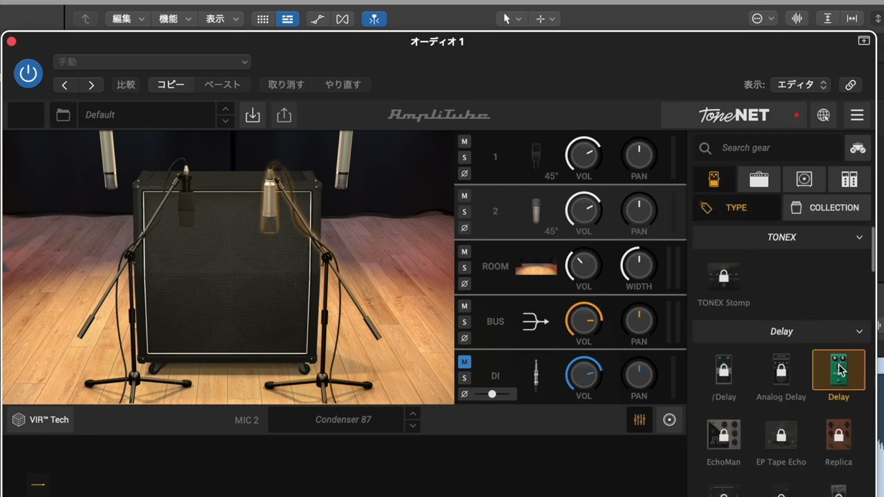Open the 表示 menu in Logic
This screenshot has width=884, height=497.
click(222, 19)
